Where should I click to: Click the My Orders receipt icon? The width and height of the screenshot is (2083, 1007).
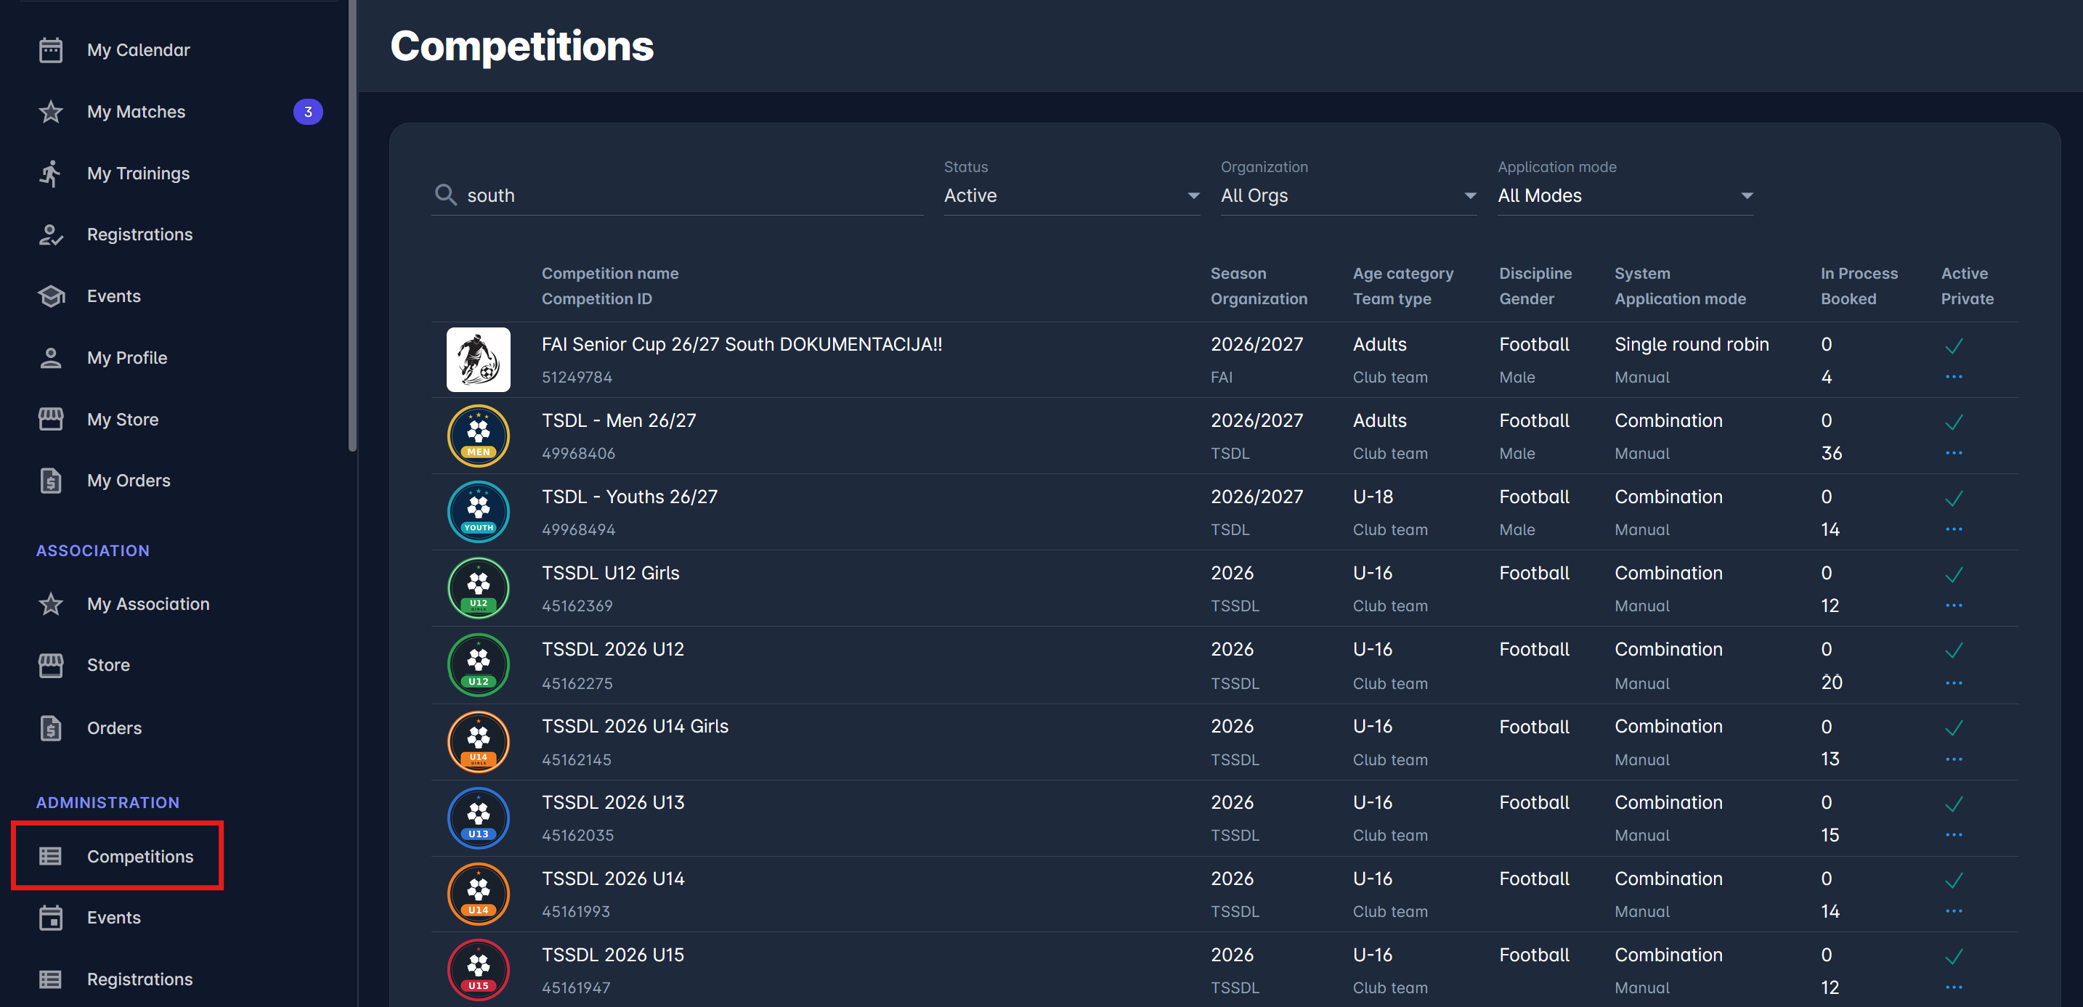(51, 480)
